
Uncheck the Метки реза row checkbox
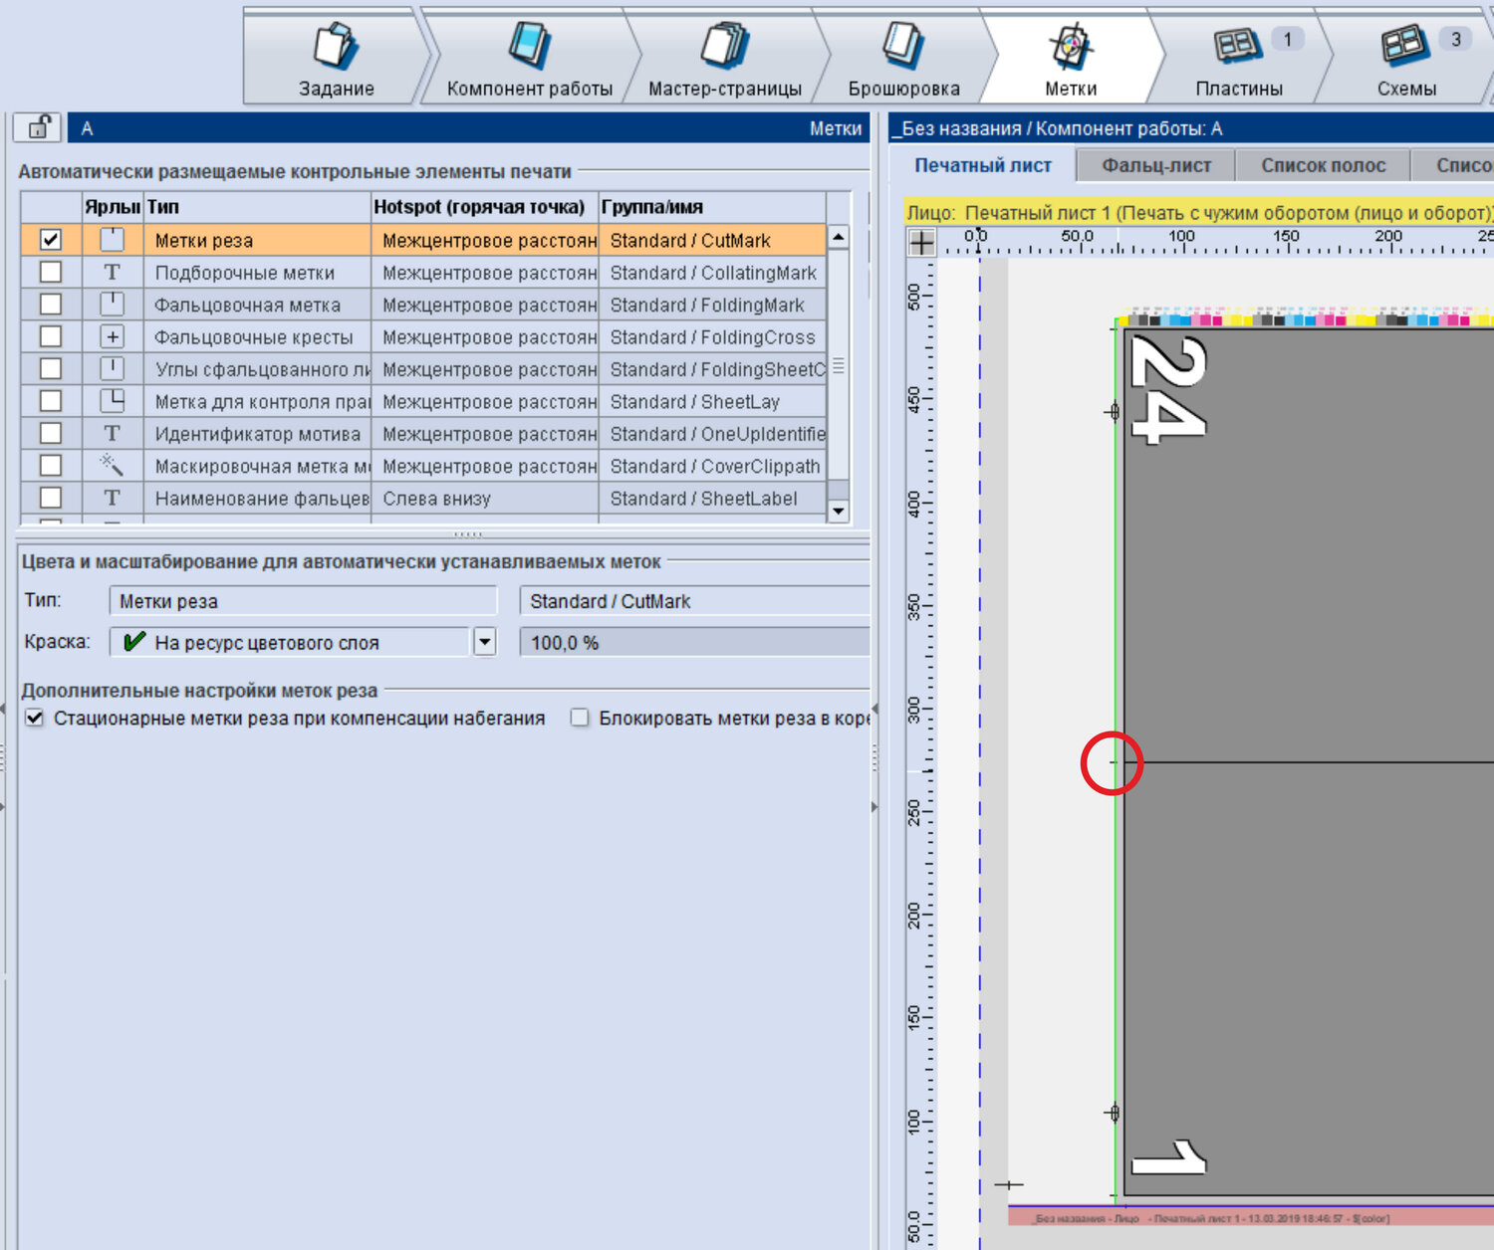point(51,240)
